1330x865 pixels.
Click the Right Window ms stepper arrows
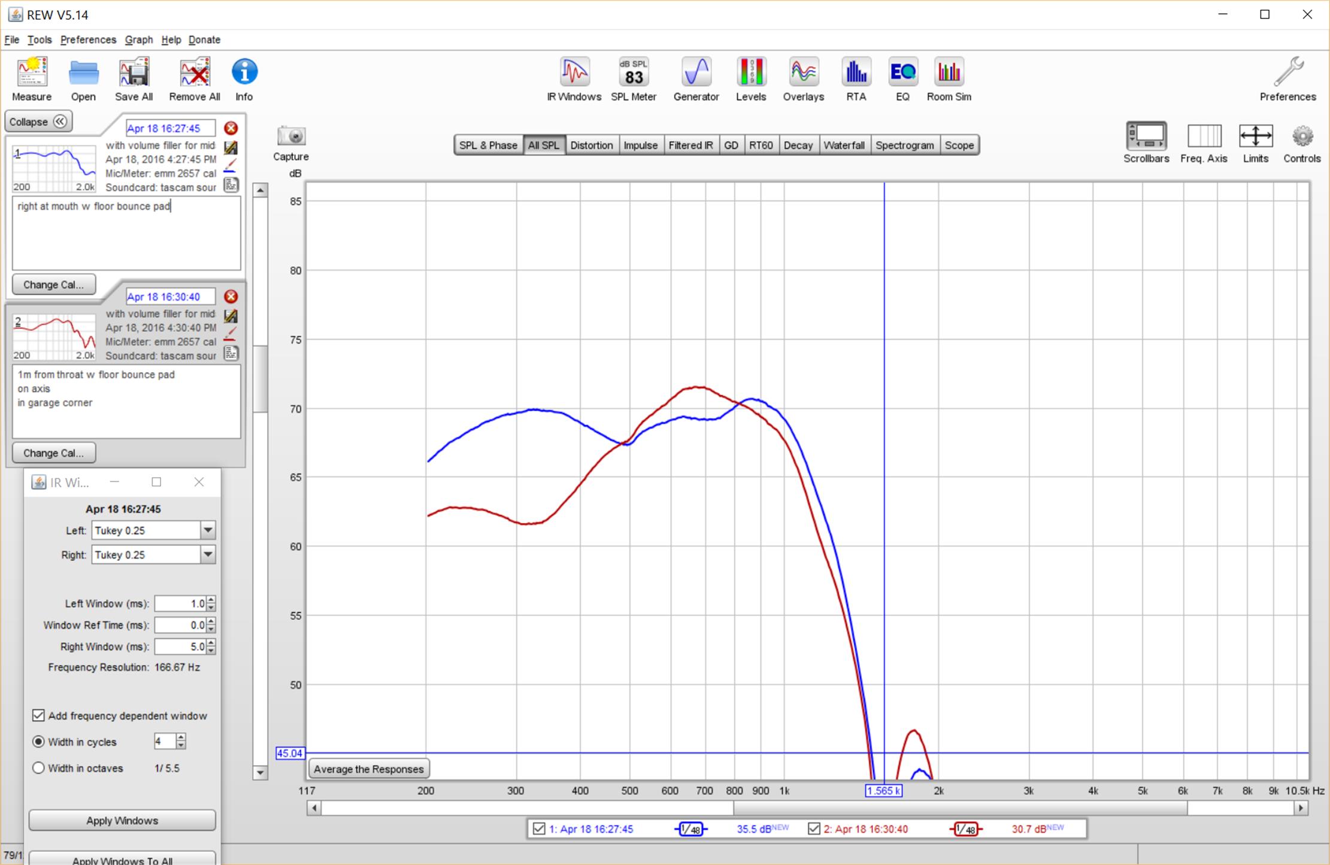(211, 647)
